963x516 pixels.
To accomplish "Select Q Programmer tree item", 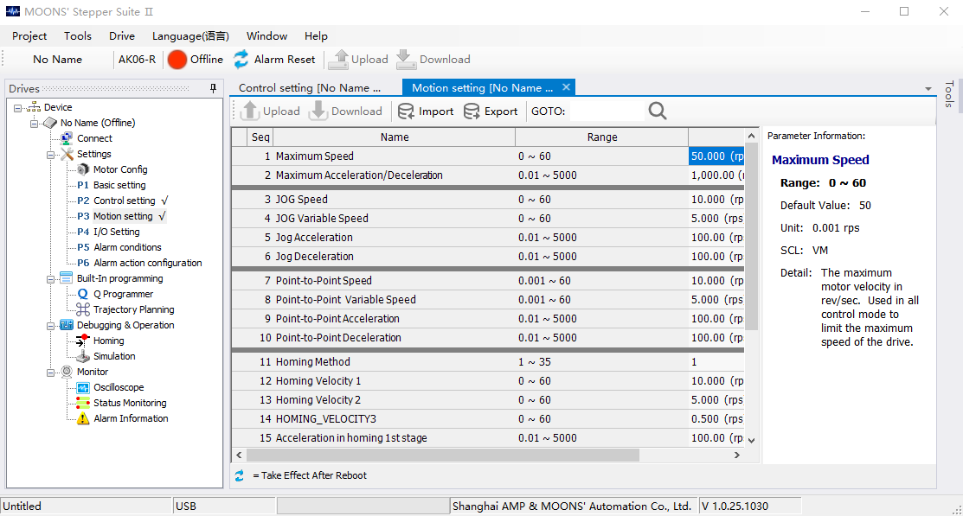I will tap(123, 294).
